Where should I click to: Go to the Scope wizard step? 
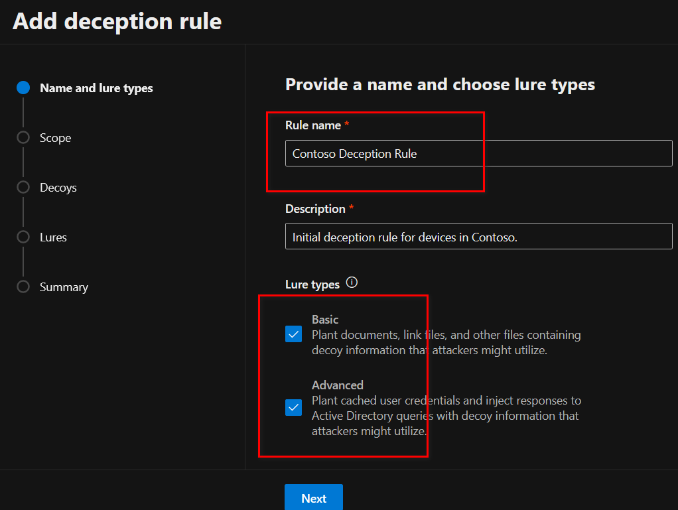[x=55, y=138]
